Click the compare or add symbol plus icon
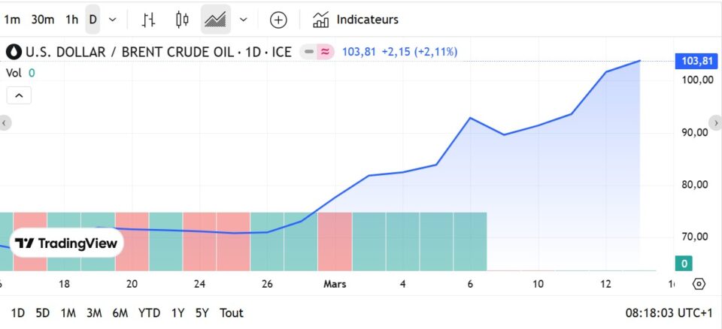 278,20
